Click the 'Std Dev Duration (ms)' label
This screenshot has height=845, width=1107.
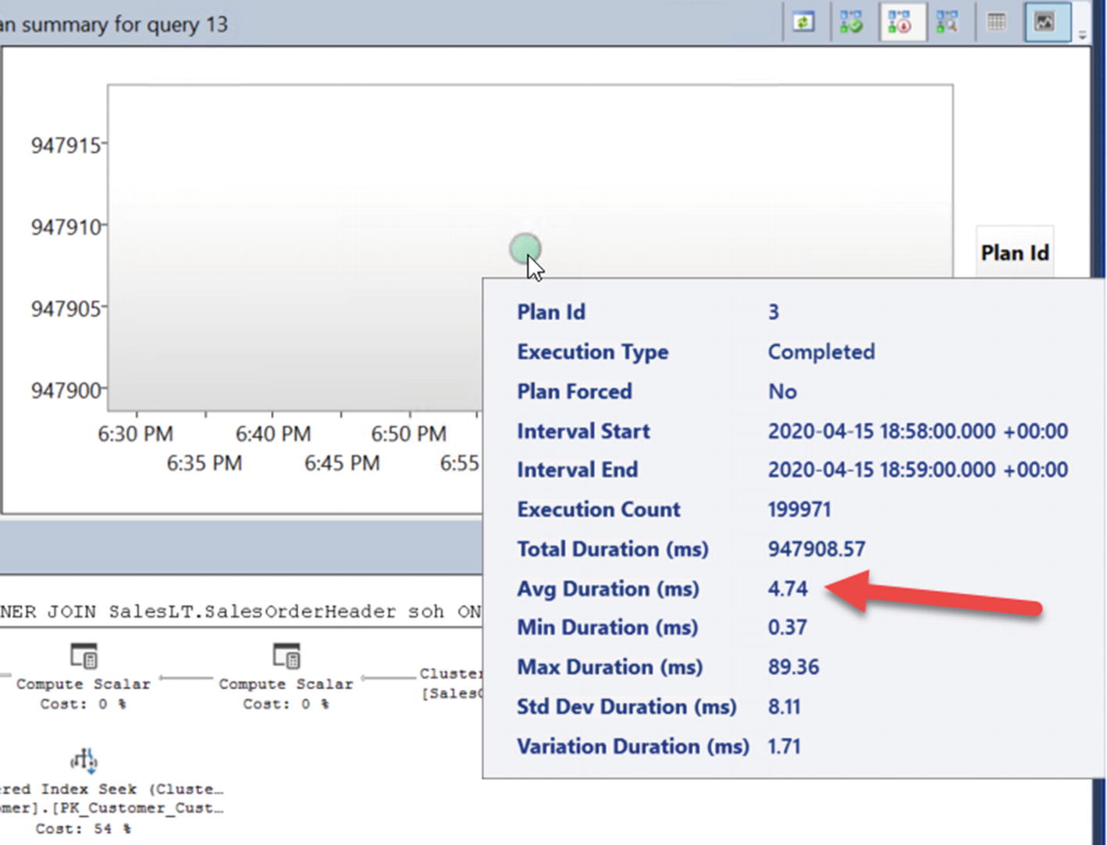click(627, 707)
